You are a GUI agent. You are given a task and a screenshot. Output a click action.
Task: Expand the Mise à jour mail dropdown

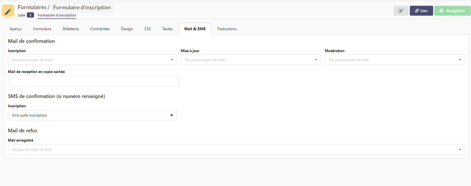click(250, 60)
